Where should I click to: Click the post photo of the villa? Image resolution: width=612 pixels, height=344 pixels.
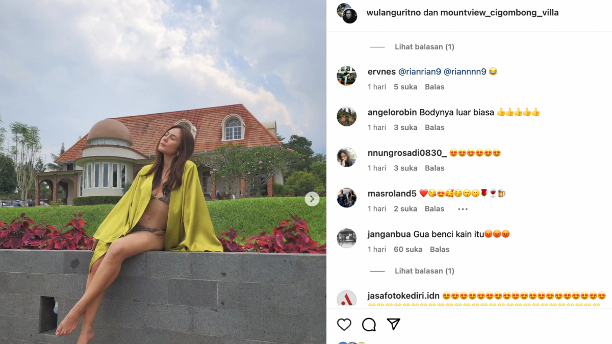(x=163, y=153)
